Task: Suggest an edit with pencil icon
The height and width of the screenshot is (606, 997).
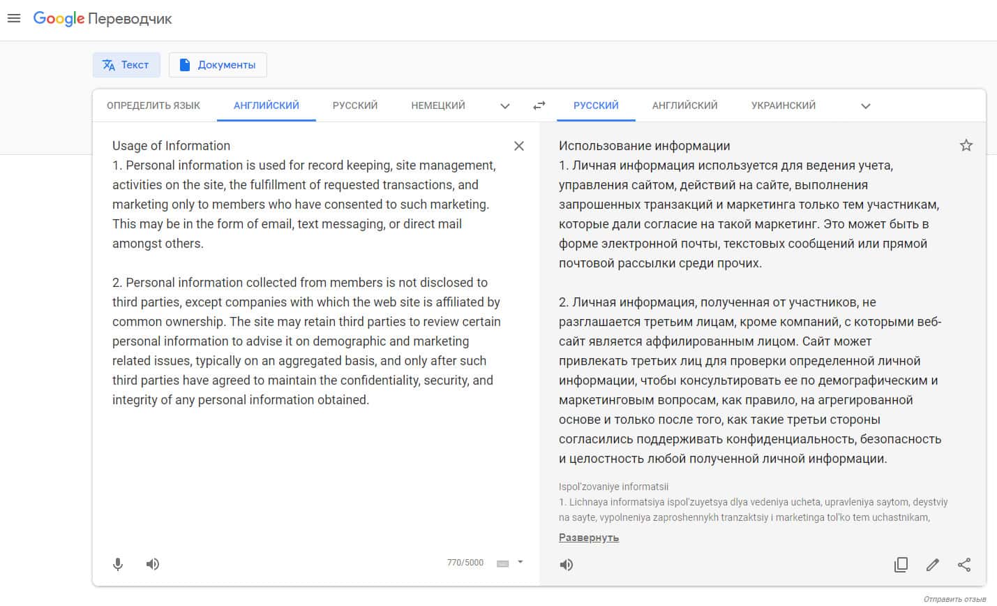Action: 933,565
